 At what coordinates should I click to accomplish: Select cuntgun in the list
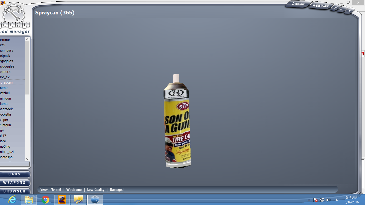(x=13, y=125)
